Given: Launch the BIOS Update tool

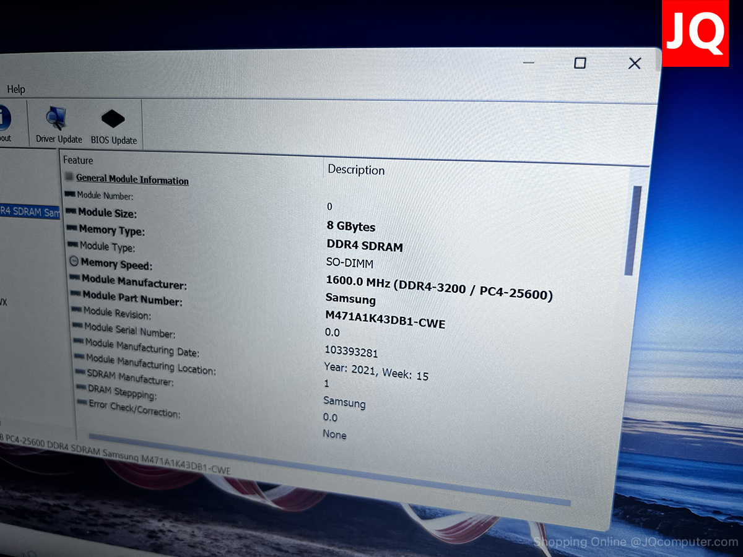Looking at the screenshot, I should (x=113, y=127).
